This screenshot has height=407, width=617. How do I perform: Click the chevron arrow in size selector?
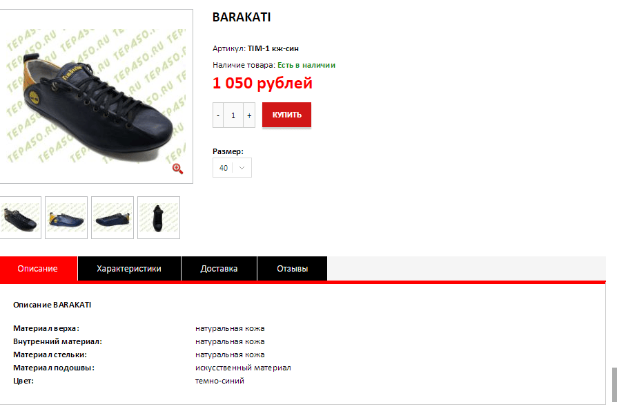pos(242,168)
